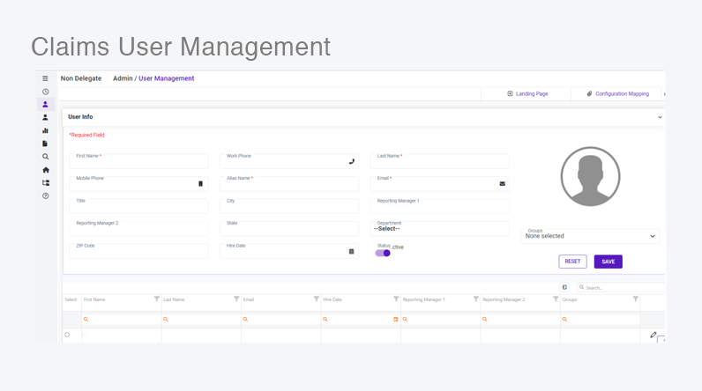Click the City input field
Image resolution: width=702 pixels, height=391 pixels.
[x=289, y=206]
